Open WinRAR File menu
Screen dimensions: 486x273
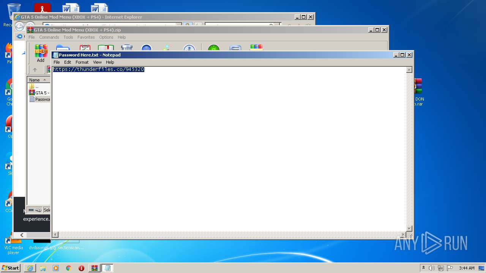[32, 37]
